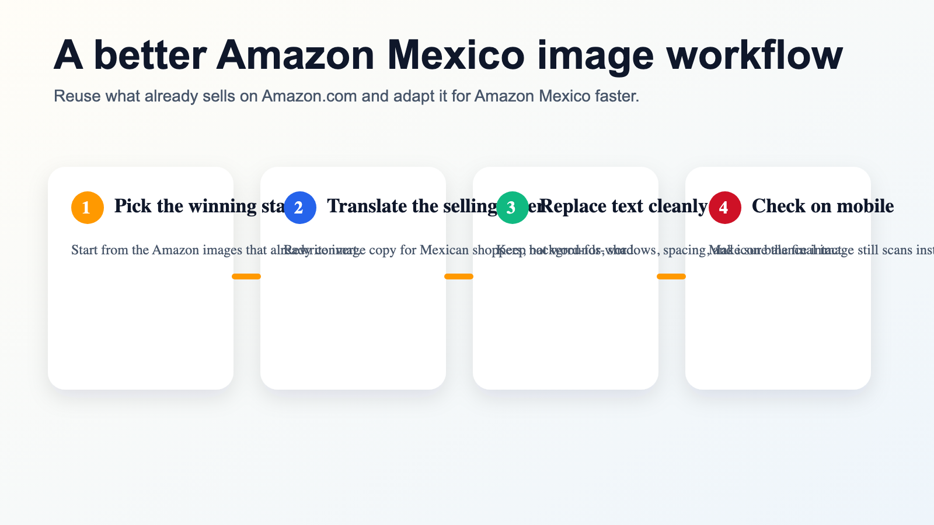Click the word 'Mexico' in the title
The height and width of the screenshot is (525, 934).
coord(456,55)
